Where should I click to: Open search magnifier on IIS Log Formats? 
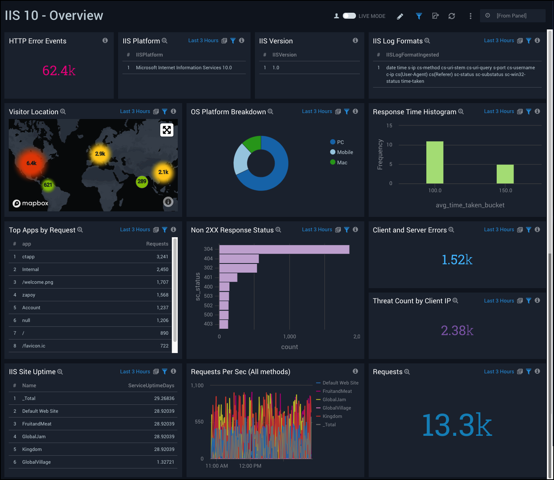pyautogui.click(x=427, y=41)
